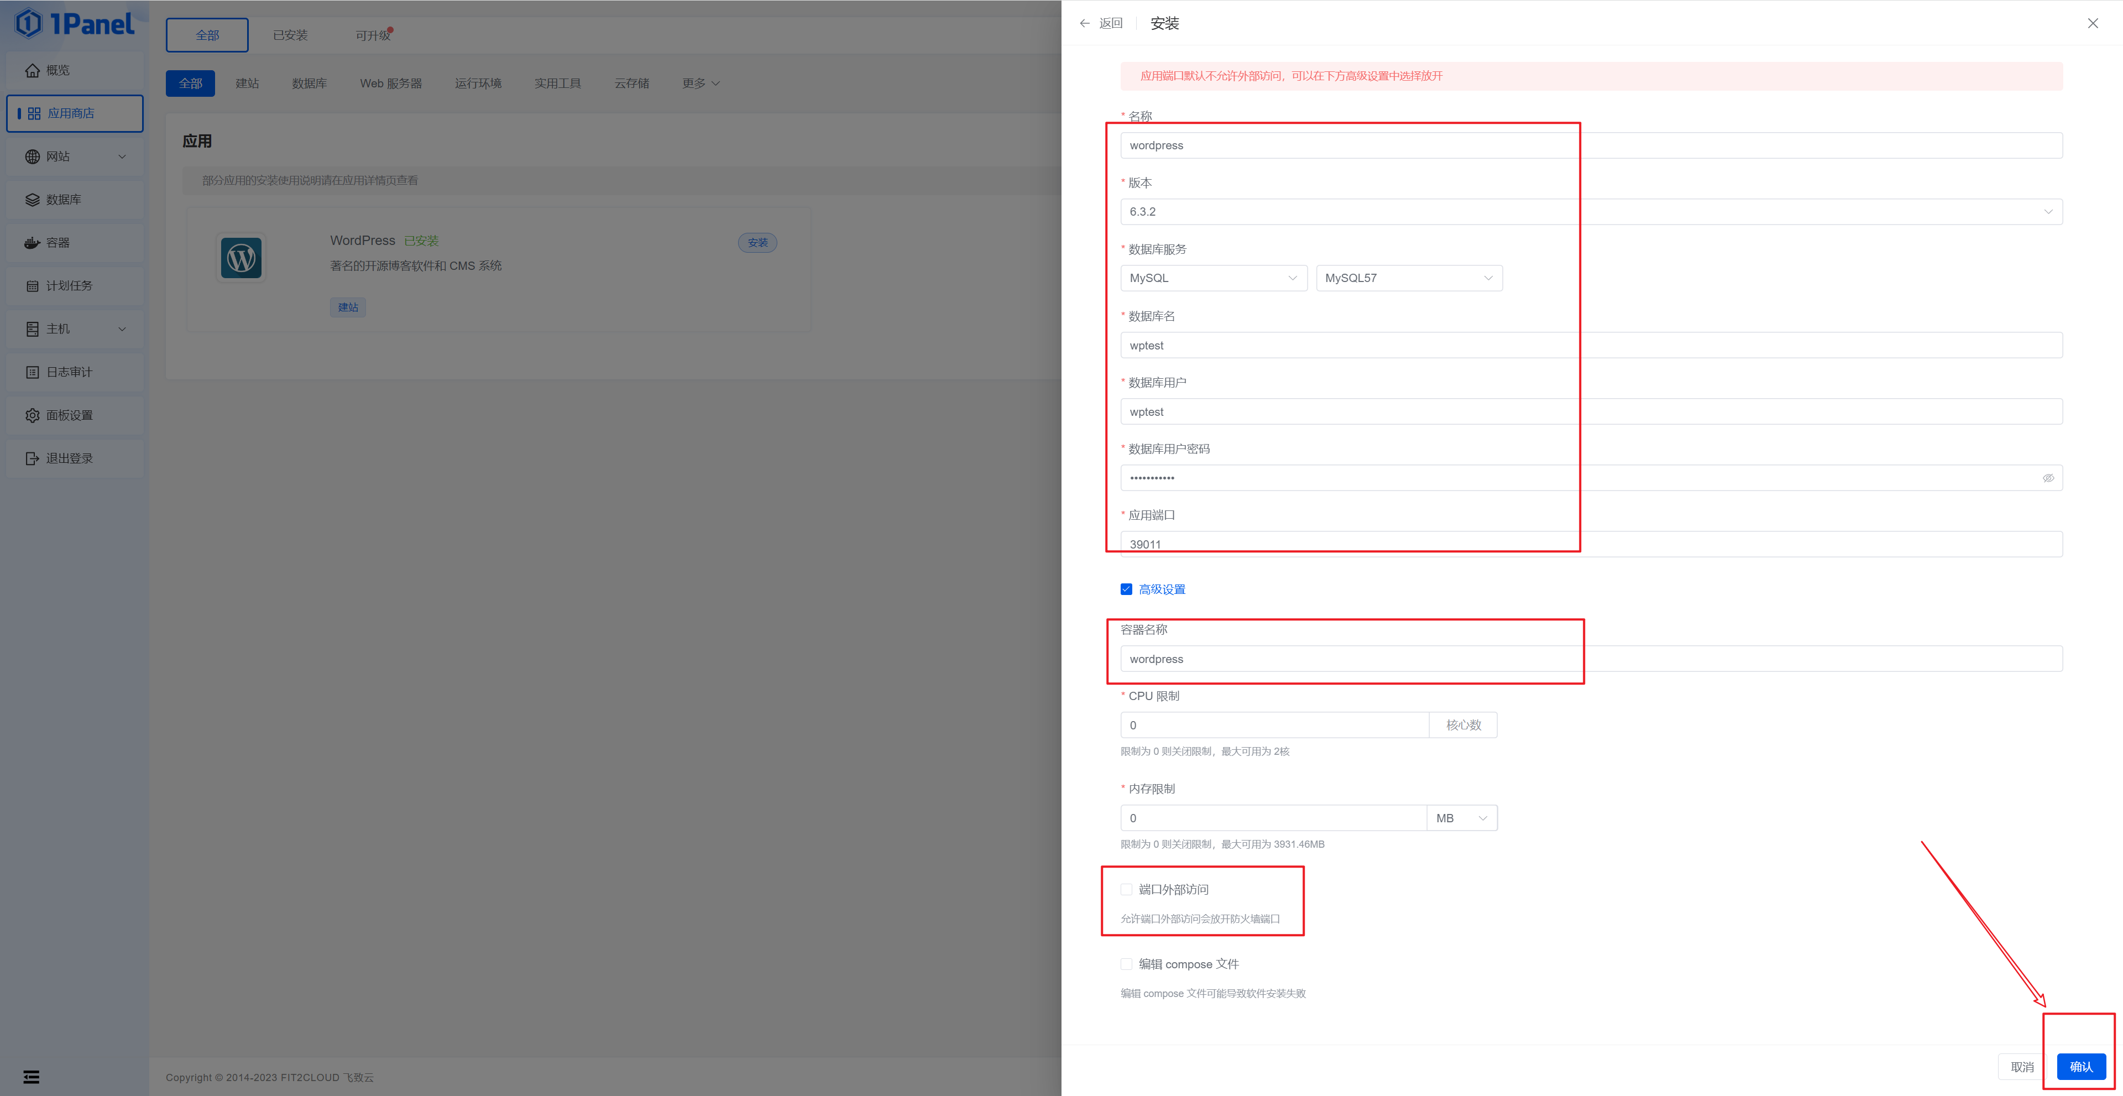Open the MySQL57 database dropdown

[x=1409, y=278]
